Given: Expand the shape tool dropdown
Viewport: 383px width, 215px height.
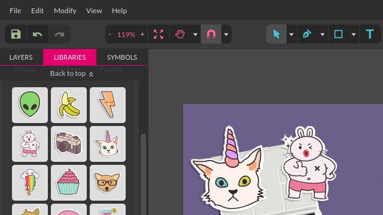Looking at the screenshot, I should tap(354, 35).
